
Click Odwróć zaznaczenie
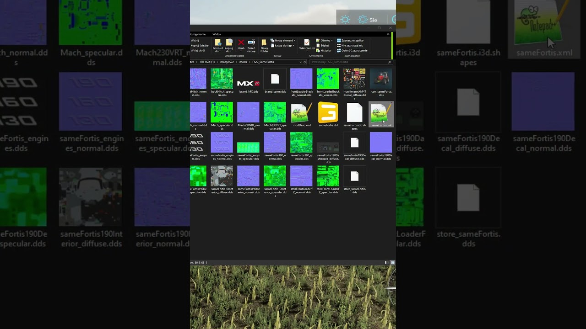[x=352, y=51]
